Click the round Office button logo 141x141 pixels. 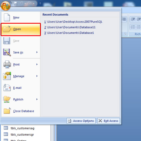[6, 6]
